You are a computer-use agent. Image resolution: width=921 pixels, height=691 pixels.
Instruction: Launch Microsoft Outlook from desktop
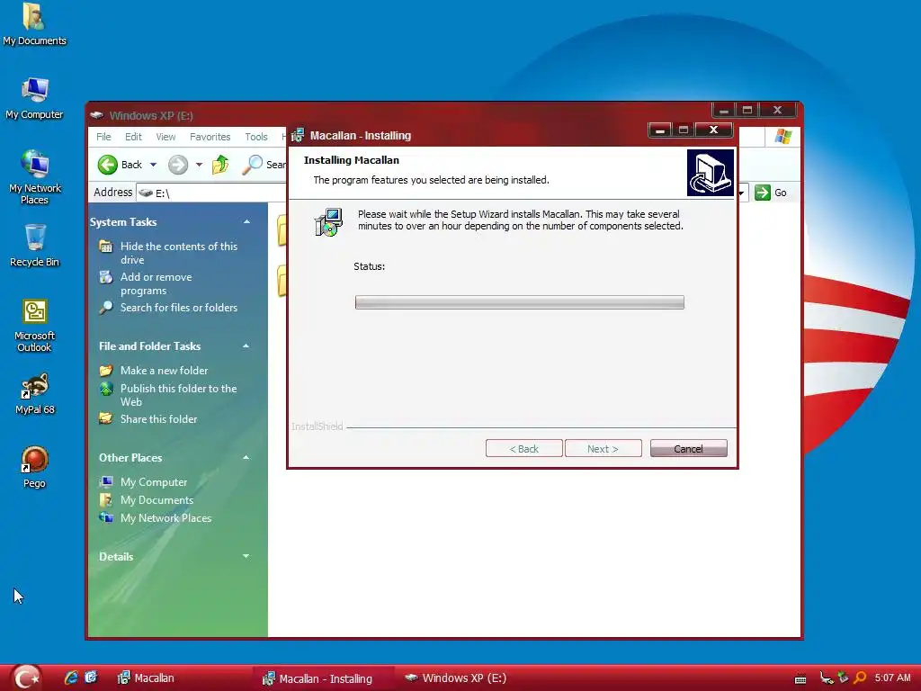pos(35,326)
